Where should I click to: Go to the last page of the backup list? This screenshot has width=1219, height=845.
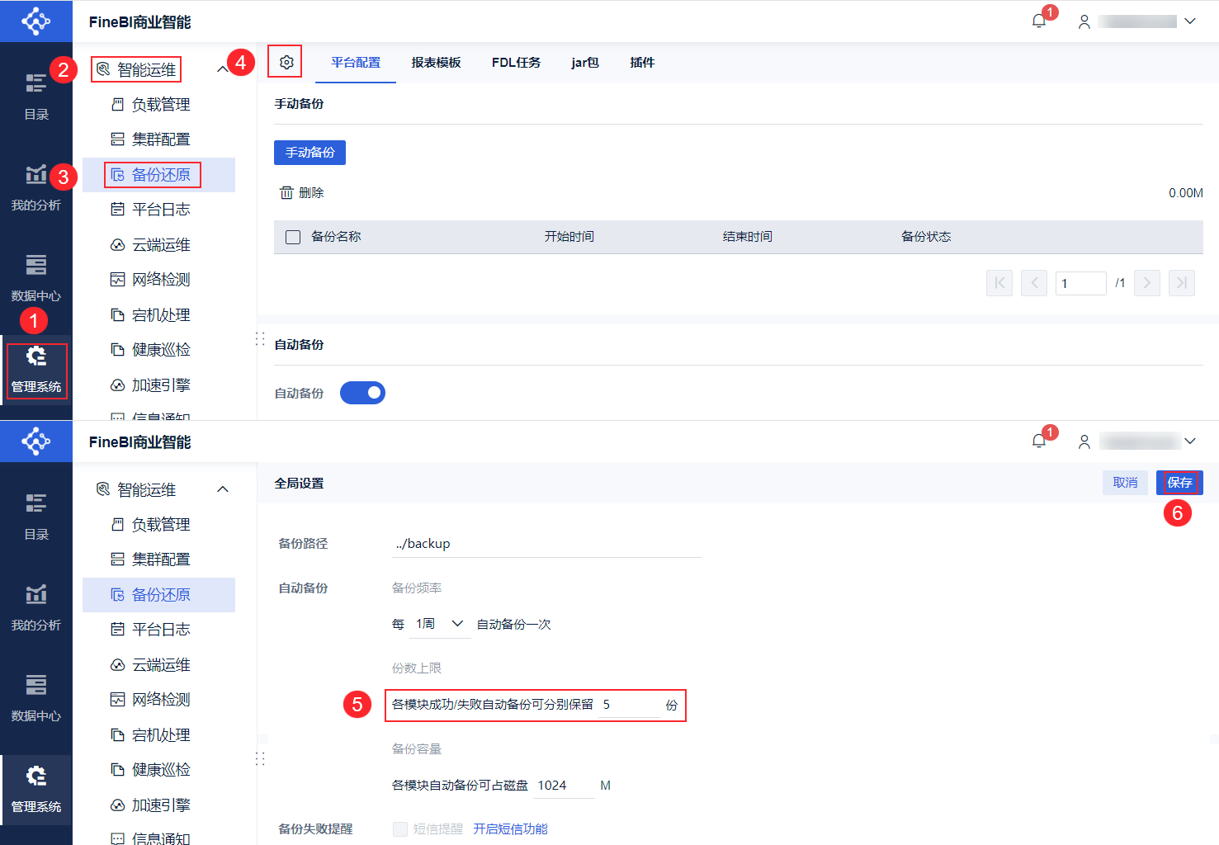(1182, 283)
